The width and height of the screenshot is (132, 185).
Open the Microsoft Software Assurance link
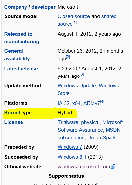coord(90,126)
